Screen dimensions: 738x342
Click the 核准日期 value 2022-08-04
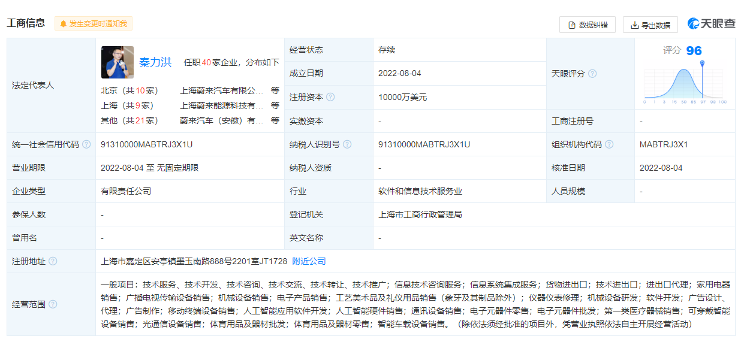click(661, 168)
